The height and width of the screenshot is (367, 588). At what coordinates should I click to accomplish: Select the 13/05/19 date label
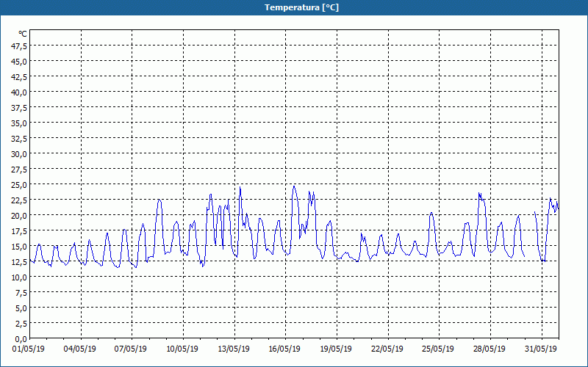(x=234, y=349)
